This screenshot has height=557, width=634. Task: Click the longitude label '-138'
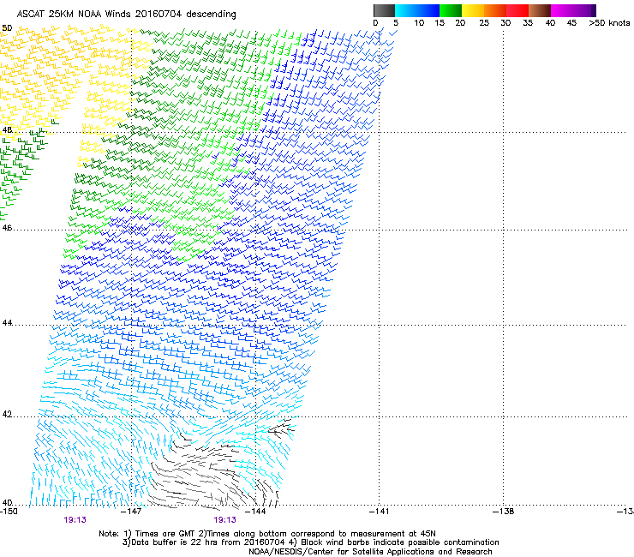pos(504,512)
